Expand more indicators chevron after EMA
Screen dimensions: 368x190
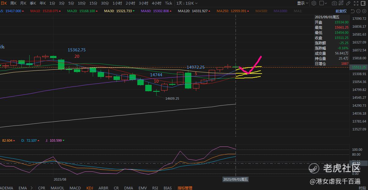coord(31,188)
